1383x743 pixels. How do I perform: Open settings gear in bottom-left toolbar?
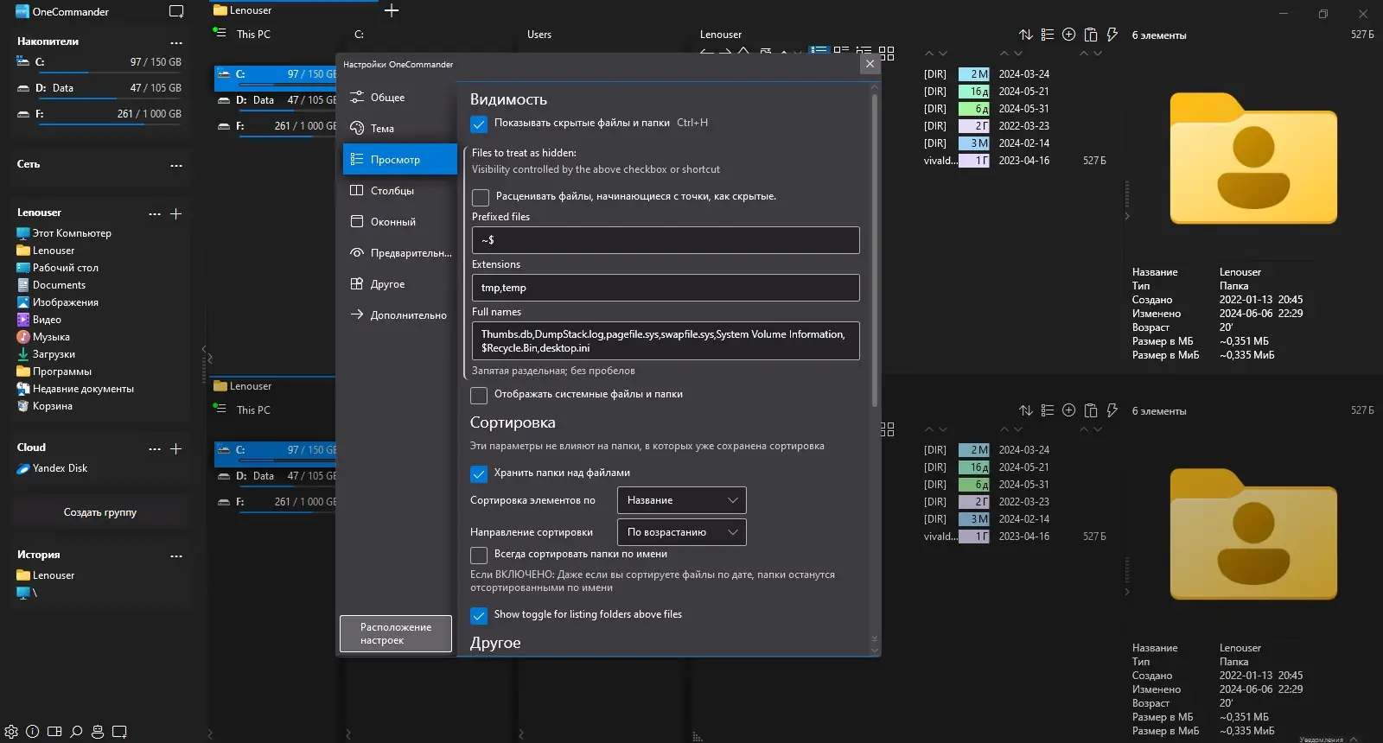(x=11, y=732)
